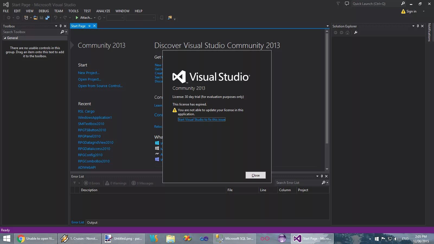The width and height of the screenshot is (434, 244).
Task: Open File Explorer taskbar icon
Action: coord(170,239)
